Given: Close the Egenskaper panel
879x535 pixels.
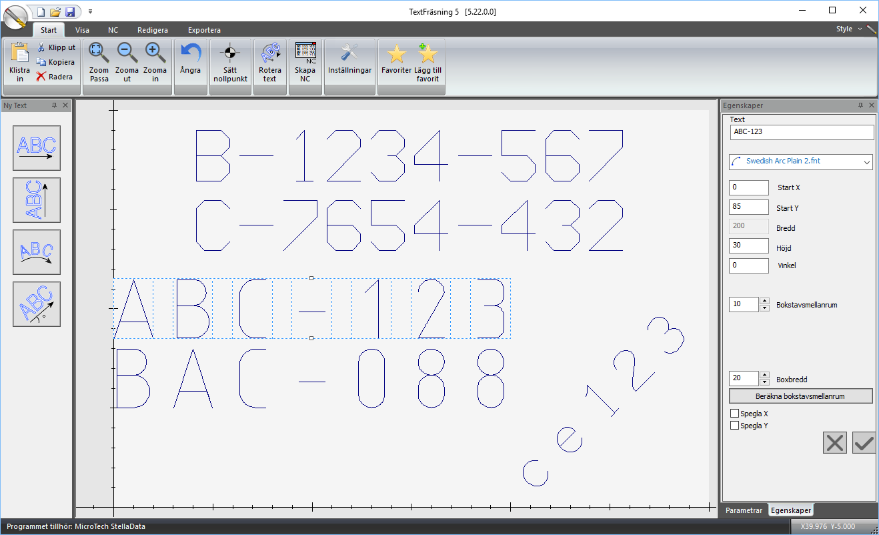Looking at the screenshot, I should (x=872, y=105).
